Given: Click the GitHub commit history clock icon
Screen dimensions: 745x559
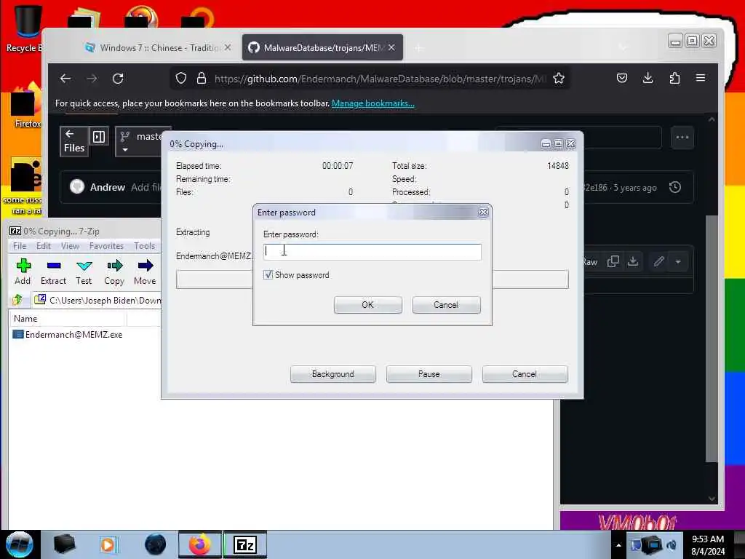Looking at the screenshot, I should [675, 187].
